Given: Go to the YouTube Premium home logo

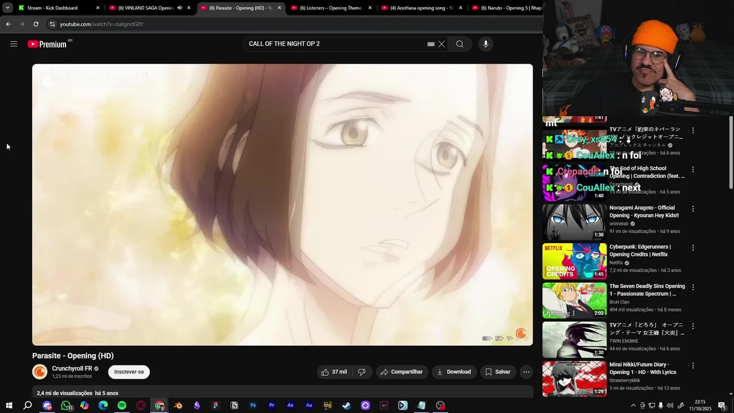Looking at the screenshot, I should (47, 44).
